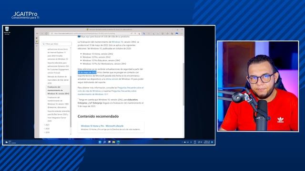Select 'Finalización del mantenimiento de Windows 10, versión 20H2' item

(x=58, y=90)
